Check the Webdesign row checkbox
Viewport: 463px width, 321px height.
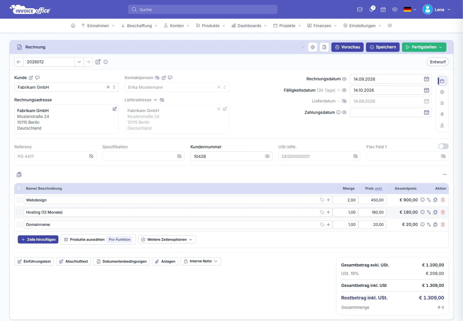point(19,200)
